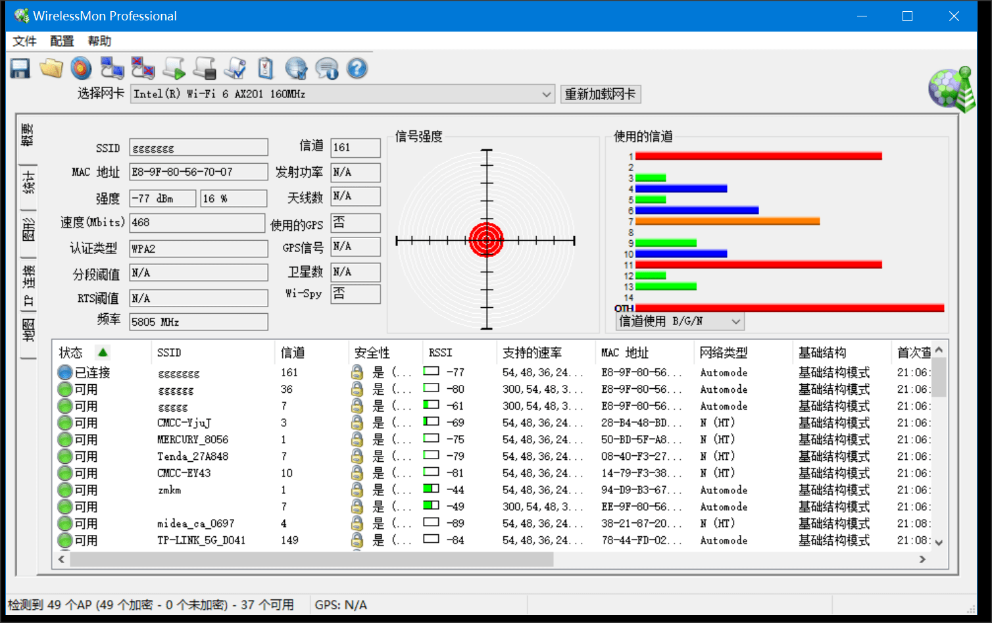Sort by the 基础结构 column header
The width and height of the screenshot is (992, 623).
point(841,353)
